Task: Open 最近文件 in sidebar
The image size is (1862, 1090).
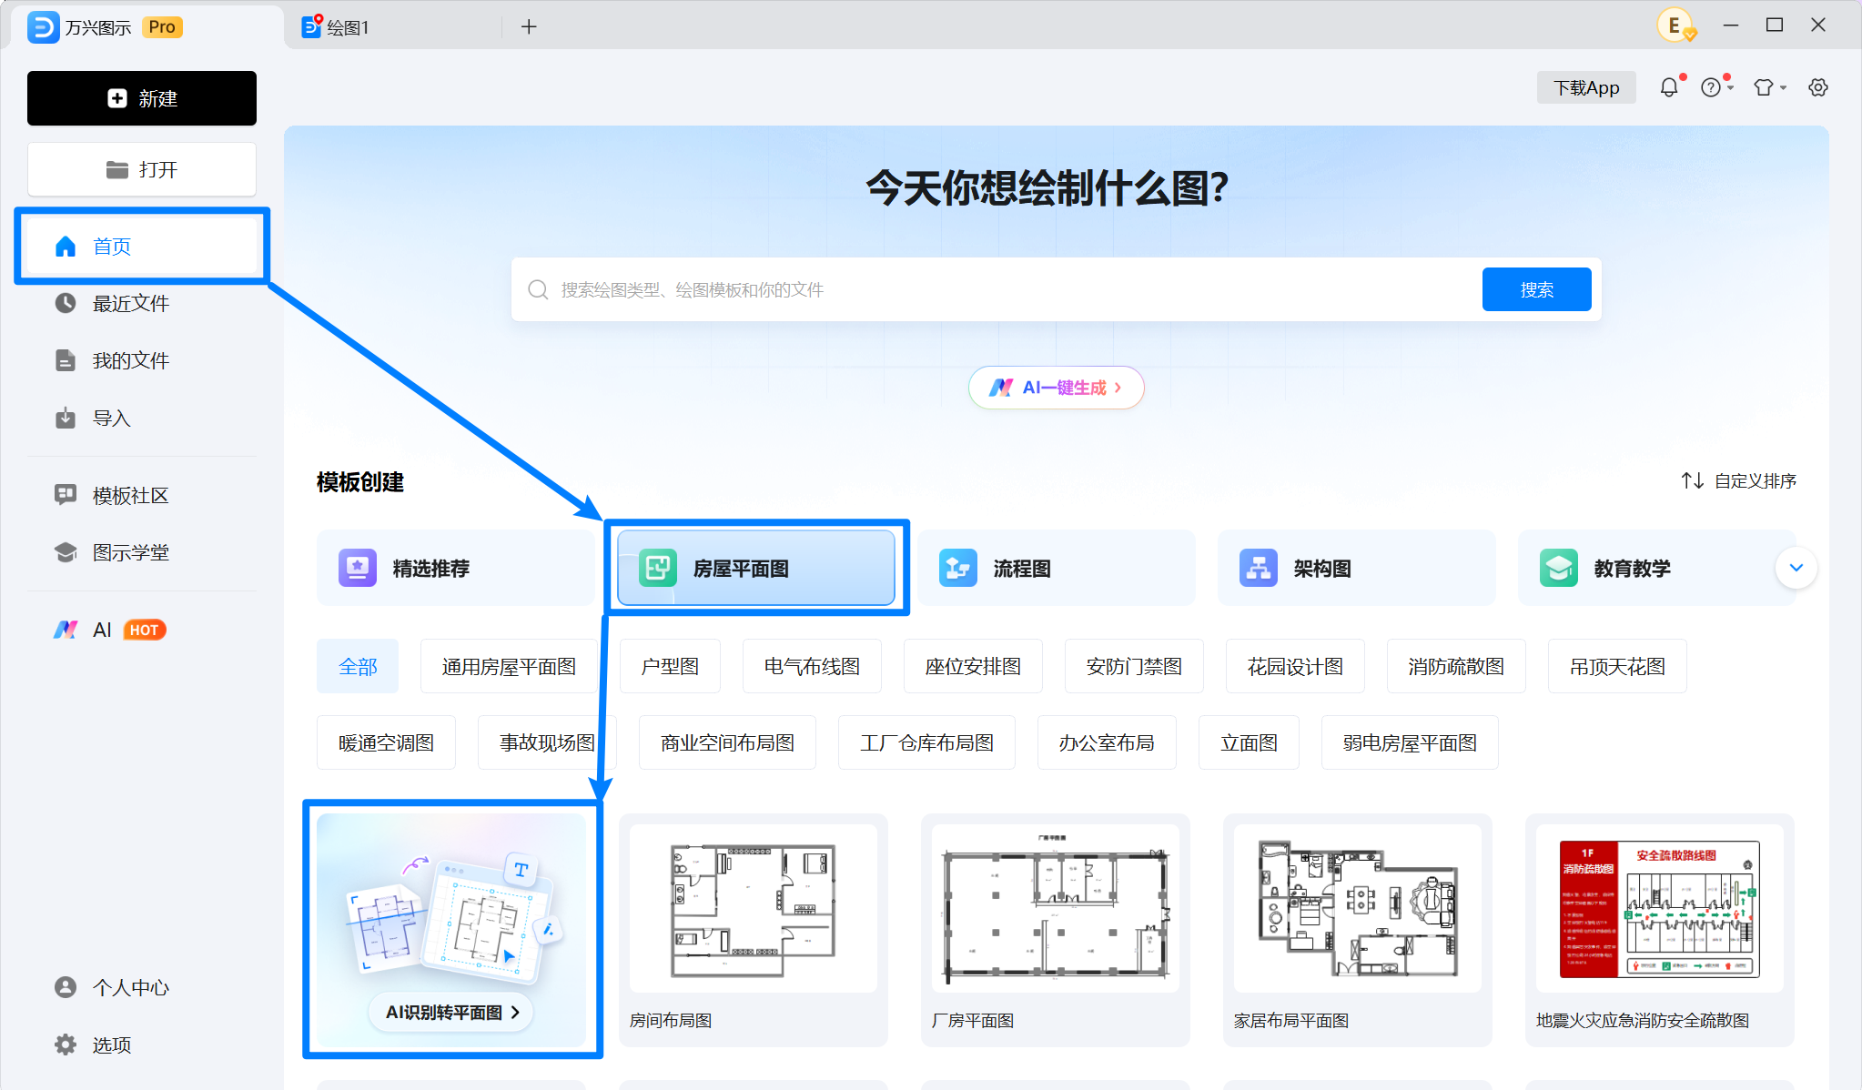Action: coord(142,303)
